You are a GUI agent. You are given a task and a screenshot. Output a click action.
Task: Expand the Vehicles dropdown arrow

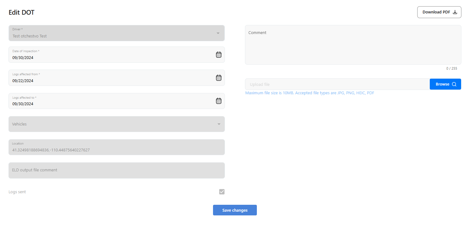[219, 124]
